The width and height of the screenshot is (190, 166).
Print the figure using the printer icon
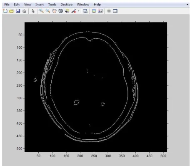(24, 11)
